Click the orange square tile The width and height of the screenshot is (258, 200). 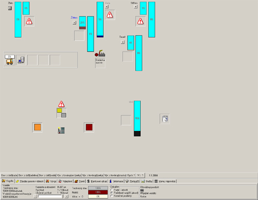pyautogui.click(x=37, y=127)
